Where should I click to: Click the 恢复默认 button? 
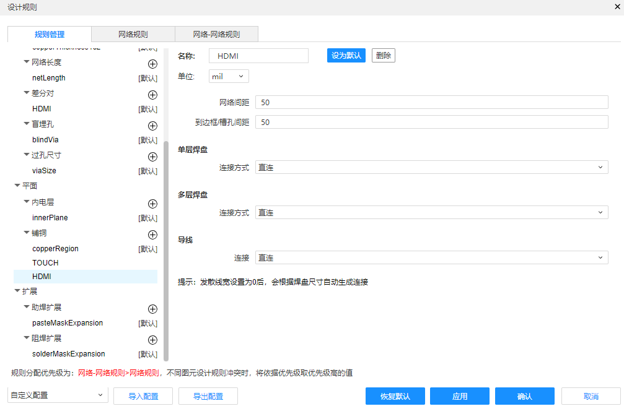(x=395, y=396)
